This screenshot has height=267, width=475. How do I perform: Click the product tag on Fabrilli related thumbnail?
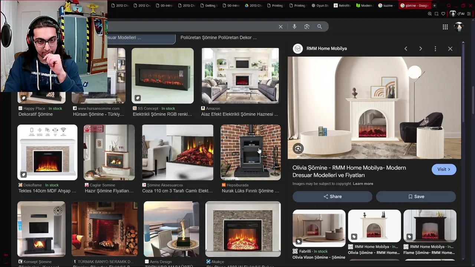click(299, 241)
